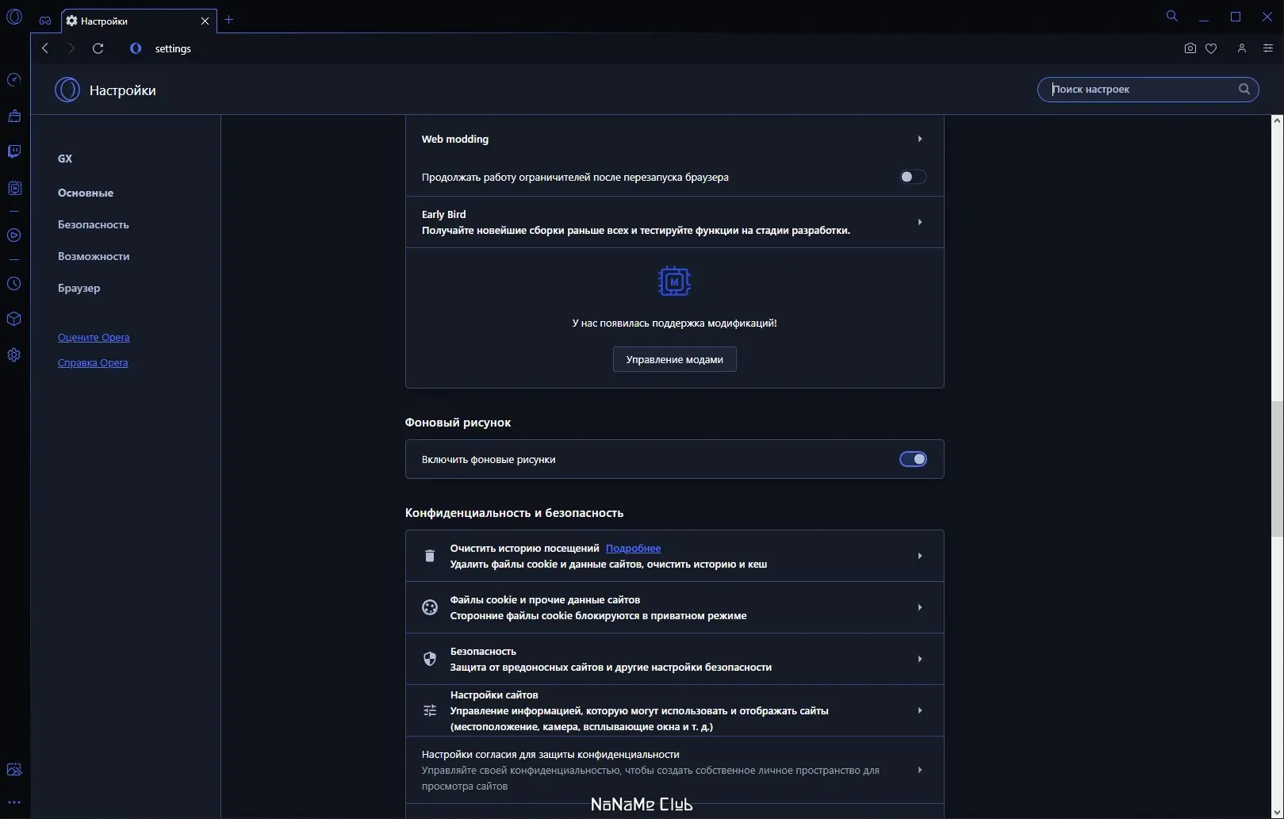Image resolution: width=1284 pixels, height=819 pixels.
Task: Expand the Web modding row arrow
Action: pyautogui.click(x=920, y=139)
